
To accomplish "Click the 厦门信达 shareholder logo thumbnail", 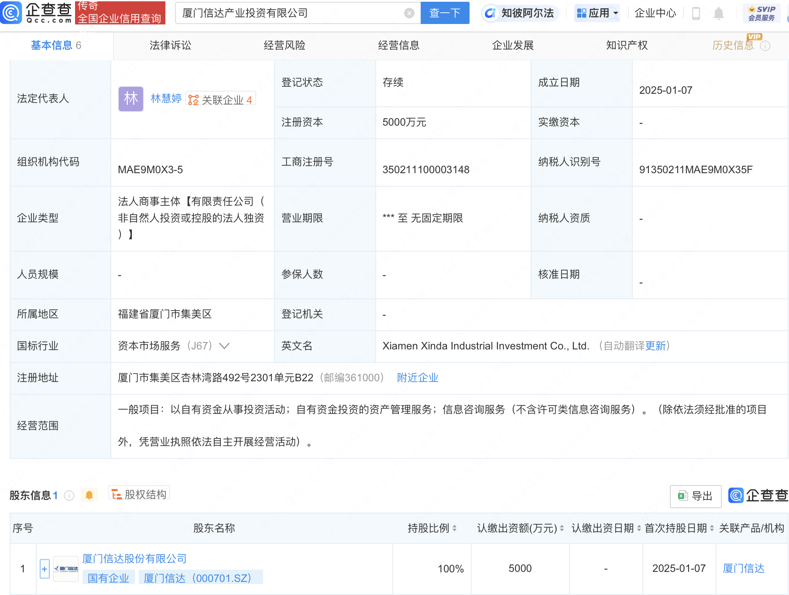I will click(x=66, y=568).
